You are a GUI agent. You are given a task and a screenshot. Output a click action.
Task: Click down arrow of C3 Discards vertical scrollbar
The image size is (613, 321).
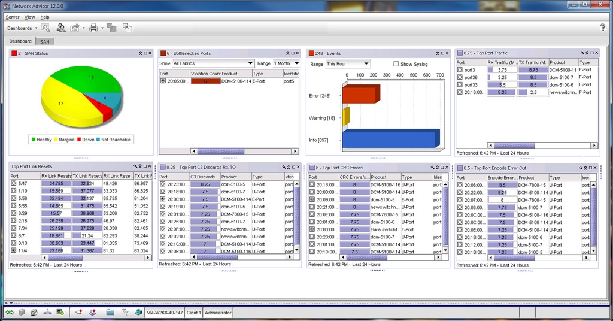coord(297,250)
